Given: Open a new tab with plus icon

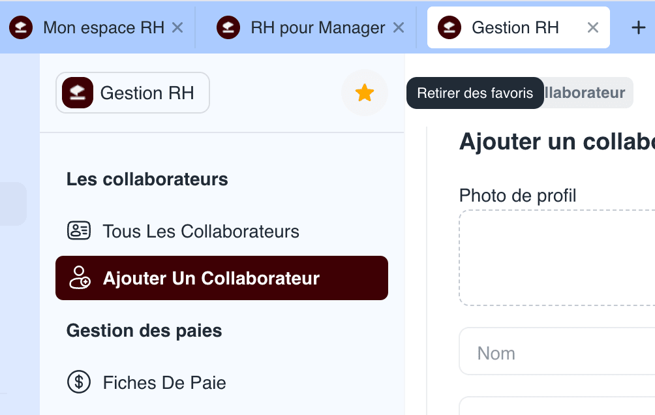Looking at the screenshot, I should (638, 28).
